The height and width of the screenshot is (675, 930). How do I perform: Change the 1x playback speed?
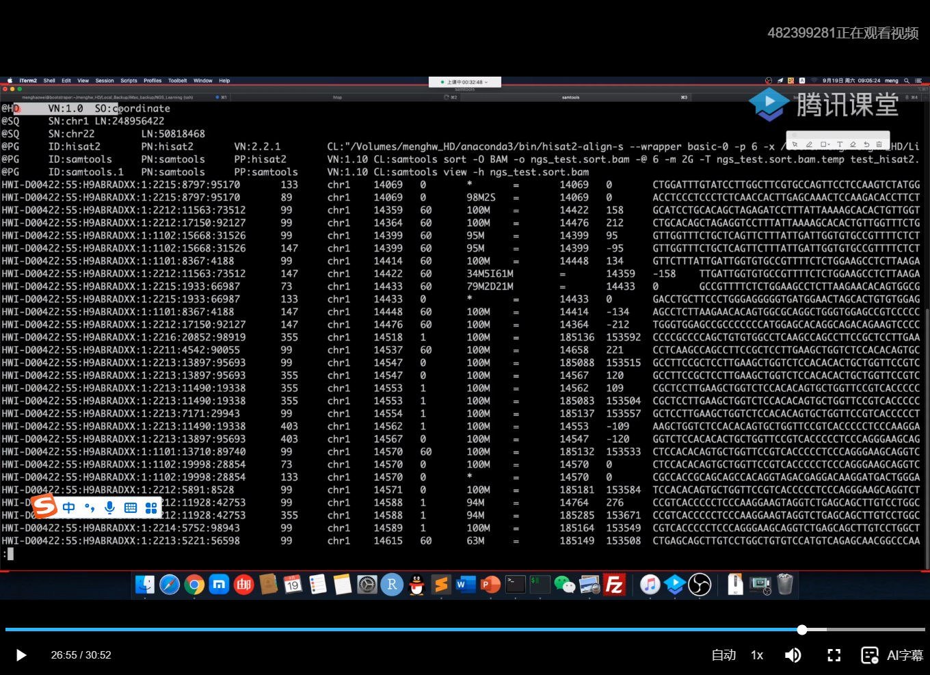click(x=757, y=655)
